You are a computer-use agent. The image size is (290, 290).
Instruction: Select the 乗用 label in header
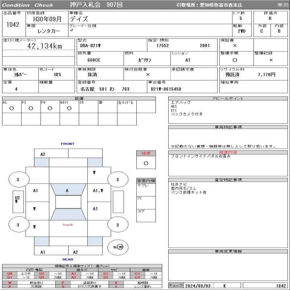tap(283, 5)
